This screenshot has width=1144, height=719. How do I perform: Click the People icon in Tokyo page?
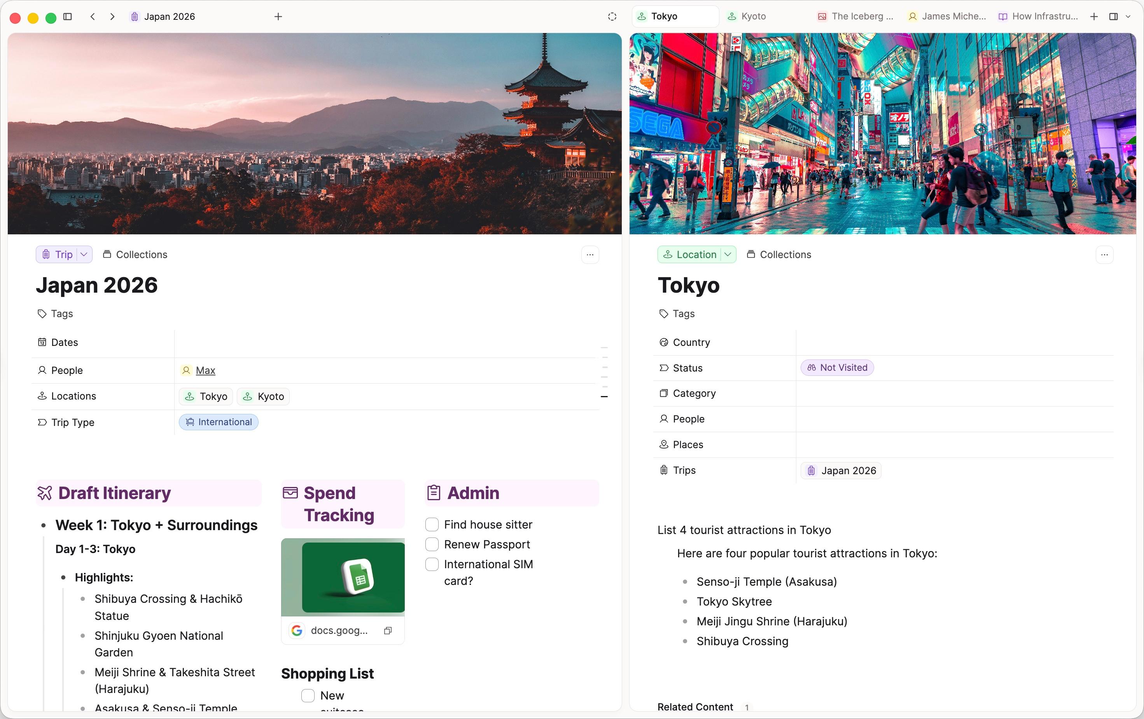tap(664, 419)
